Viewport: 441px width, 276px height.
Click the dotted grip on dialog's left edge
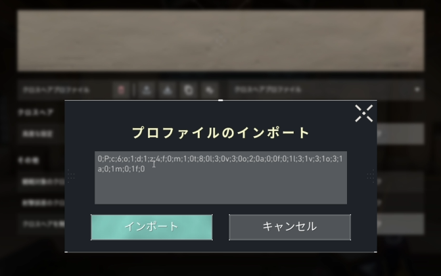71,176
